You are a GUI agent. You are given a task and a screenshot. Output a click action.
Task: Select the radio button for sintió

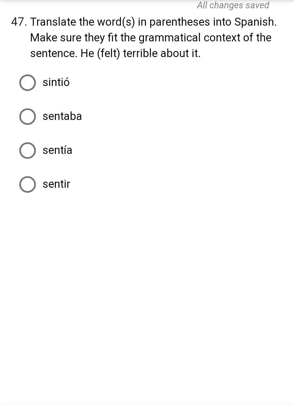point(28,83)
